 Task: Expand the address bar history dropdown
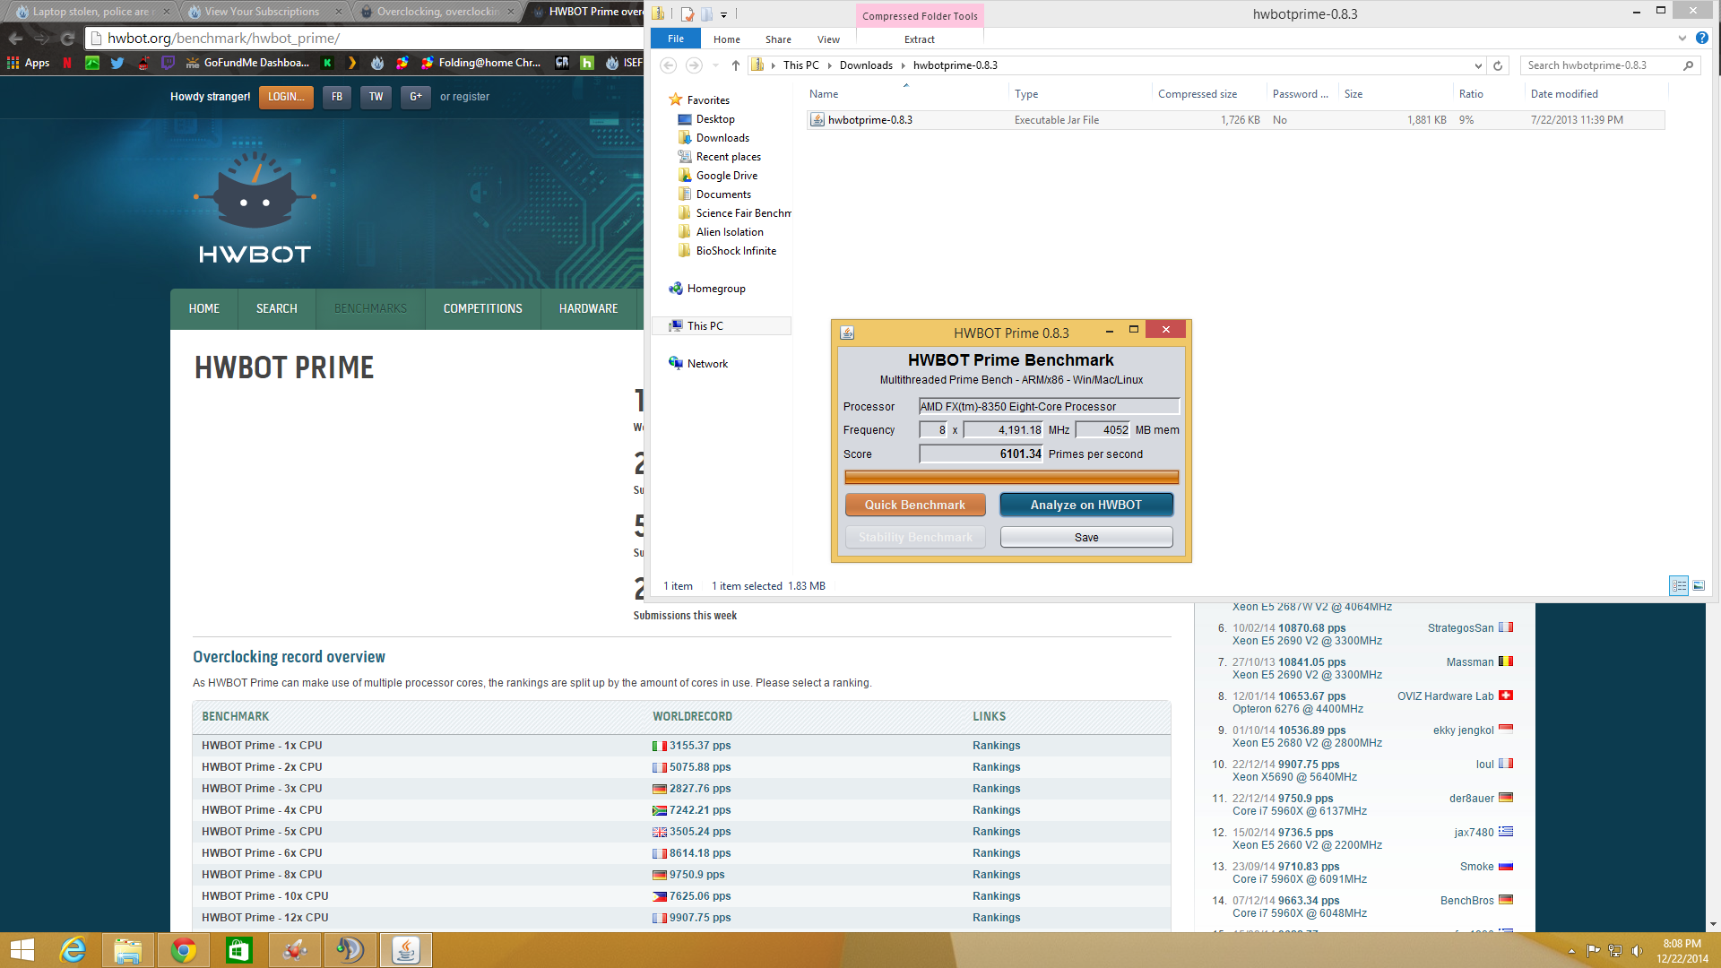[1478, 65]
